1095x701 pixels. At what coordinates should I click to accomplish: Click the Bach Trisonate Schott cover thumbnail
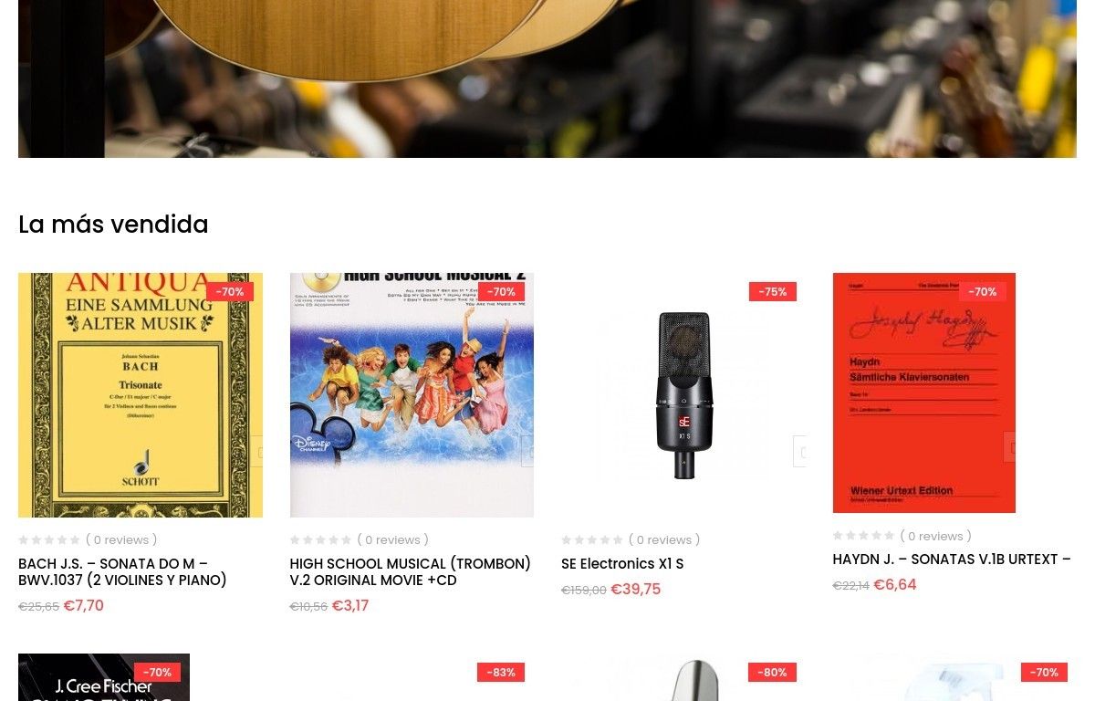pos(141,395)
